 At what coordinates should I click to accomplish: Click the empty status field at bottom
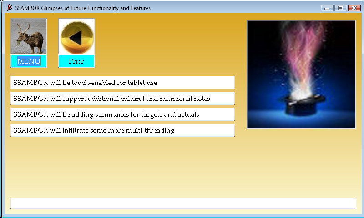click(x=183, y=203)
